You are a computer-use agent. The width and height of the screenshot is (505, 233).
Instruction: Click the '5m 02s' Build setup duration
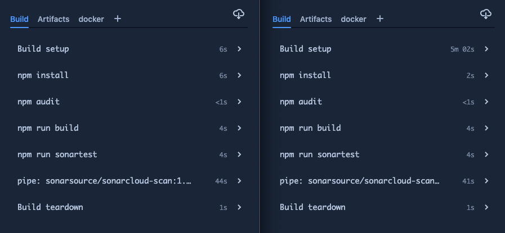pyautogui.click(x=462, y=49)
